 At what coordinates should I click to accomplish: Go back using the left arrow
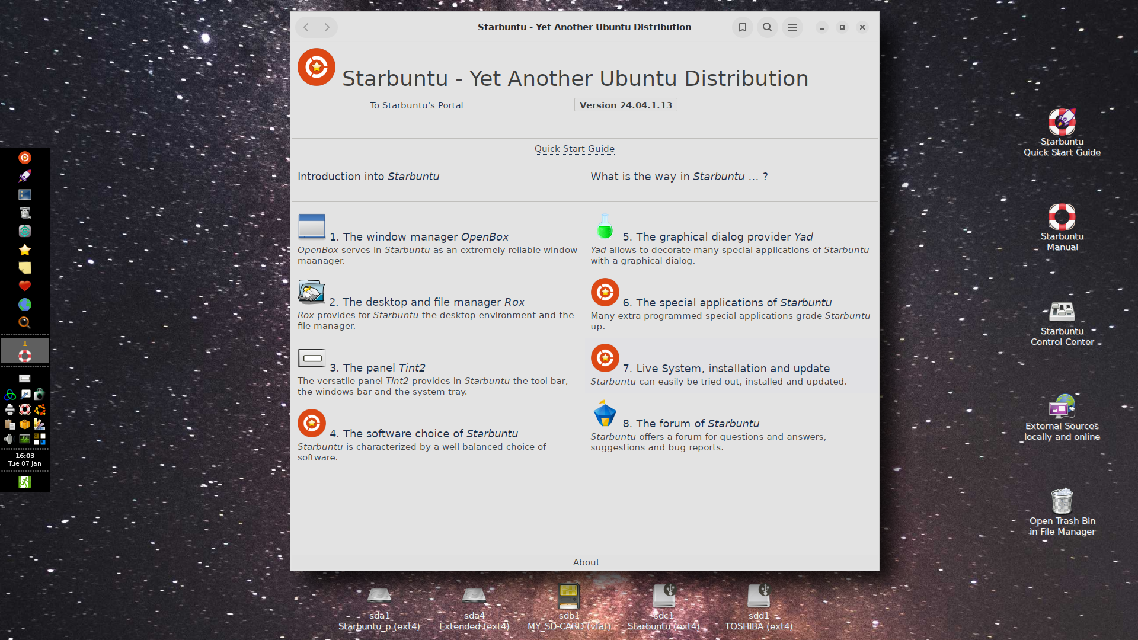pos(306,27)
